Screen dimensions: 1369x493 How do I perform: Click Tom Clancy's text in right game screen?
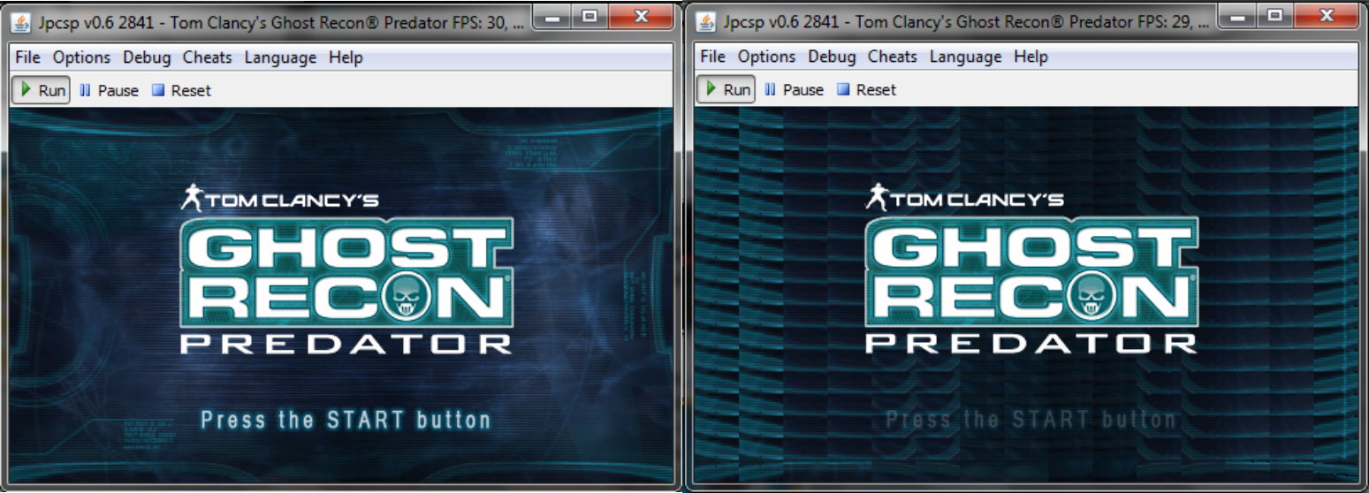click(x=977, y=201)
